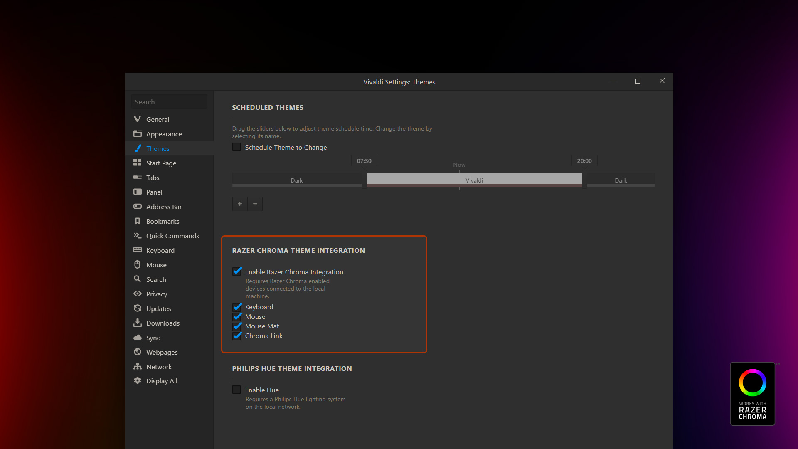The image size is (798, 449).
Task: Expand the Quick Commands settings
Action: point(172,235)
